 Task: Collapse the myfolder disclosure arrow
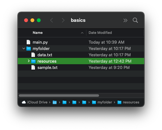coord(24,48)
